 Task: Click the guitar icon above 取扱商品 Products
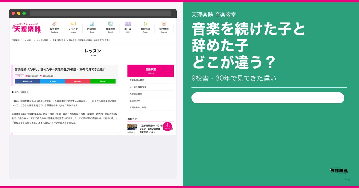coord(54,24)
